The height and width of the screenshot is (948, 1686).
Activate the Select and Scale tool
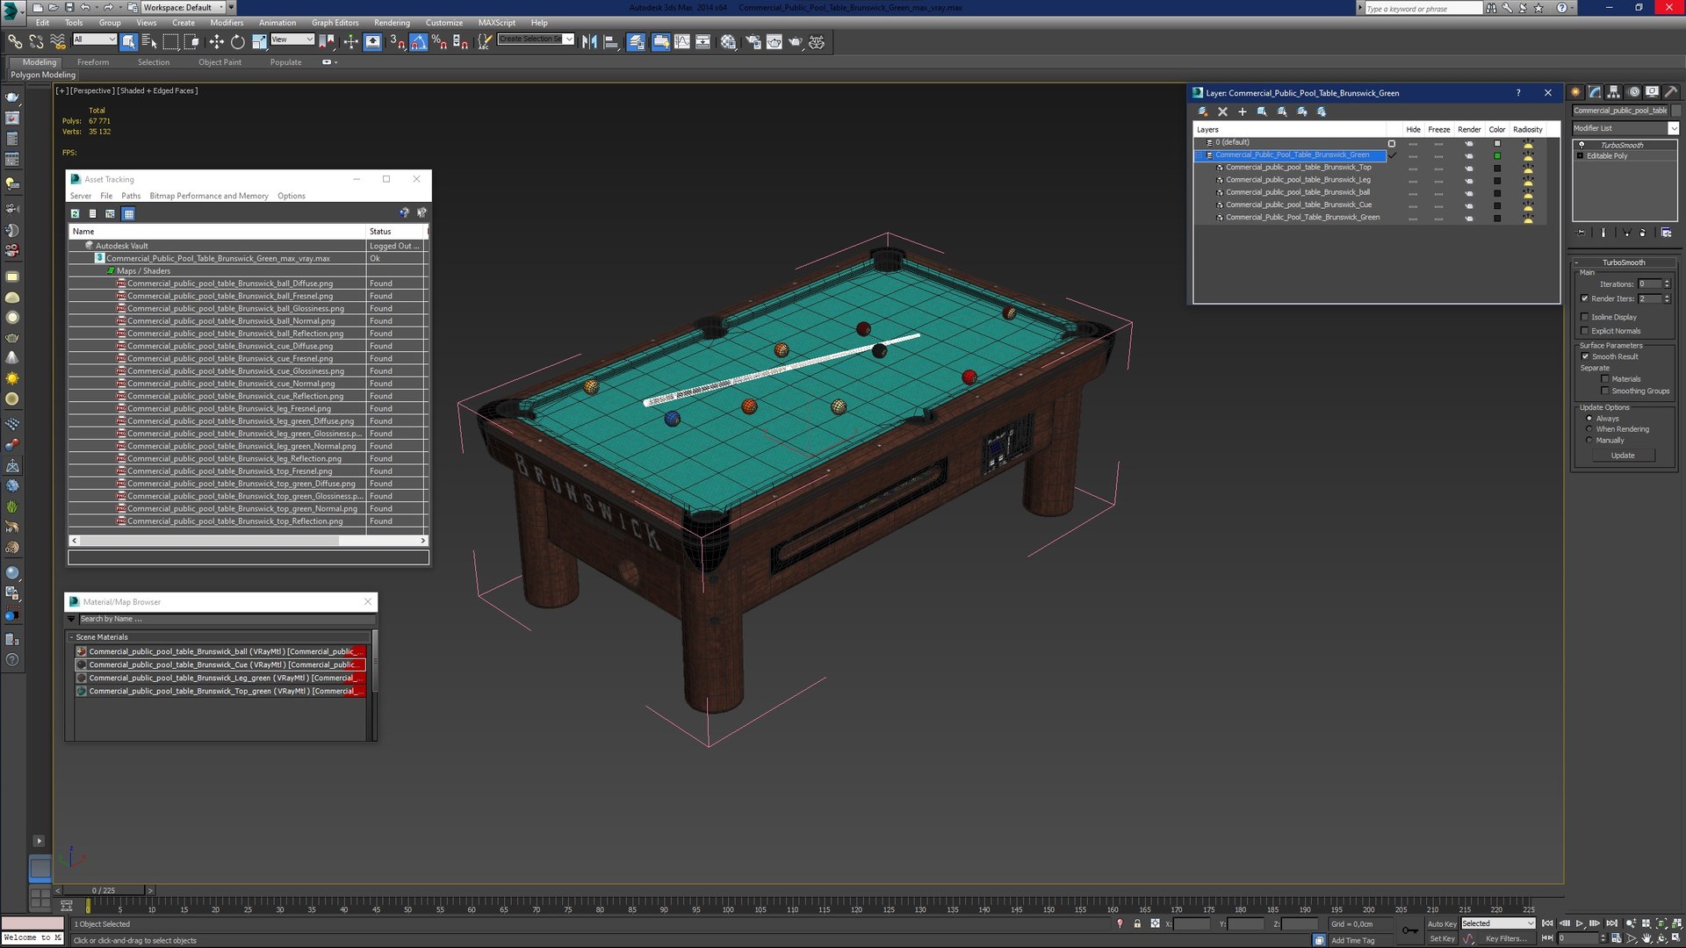point(259,41)
